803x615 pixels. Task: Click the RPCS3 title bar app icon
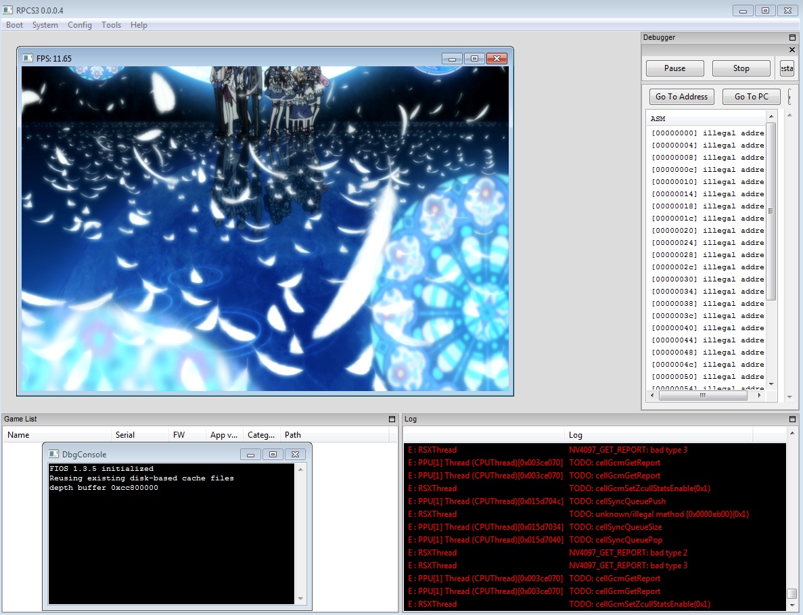tap(7, 10)
